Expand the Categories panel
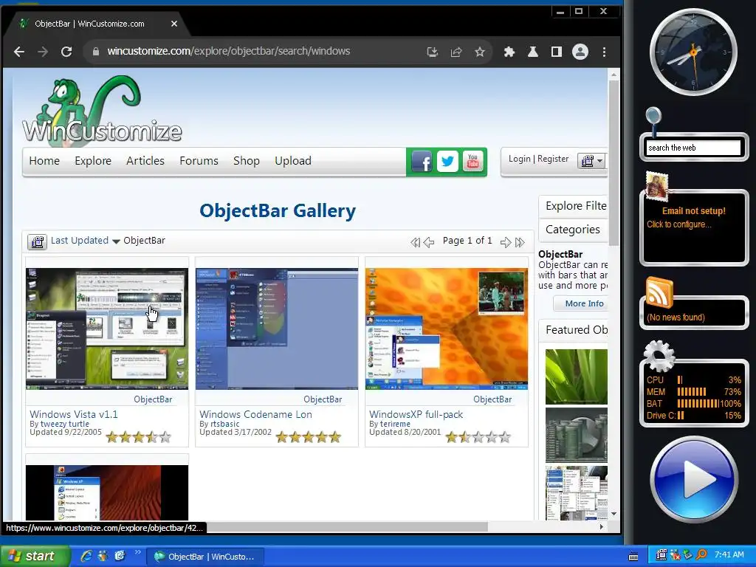 click(574, 230)
